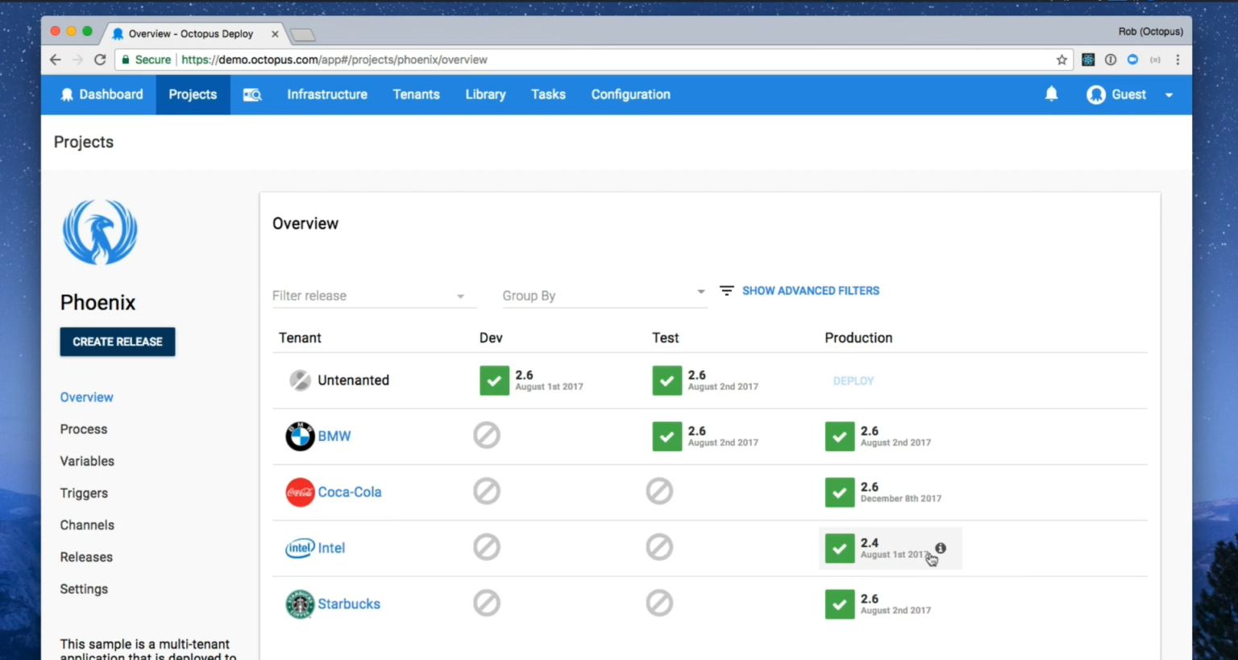Open Settings in the project sidebar
Image resolution: width=1238 pixels, height=660 pixels.
(x=84, y=589)
